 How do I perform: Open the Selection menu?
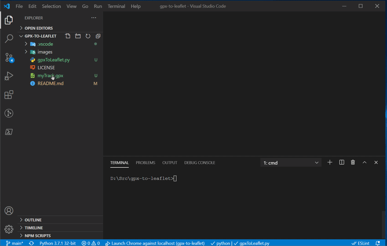coord(51,6)
